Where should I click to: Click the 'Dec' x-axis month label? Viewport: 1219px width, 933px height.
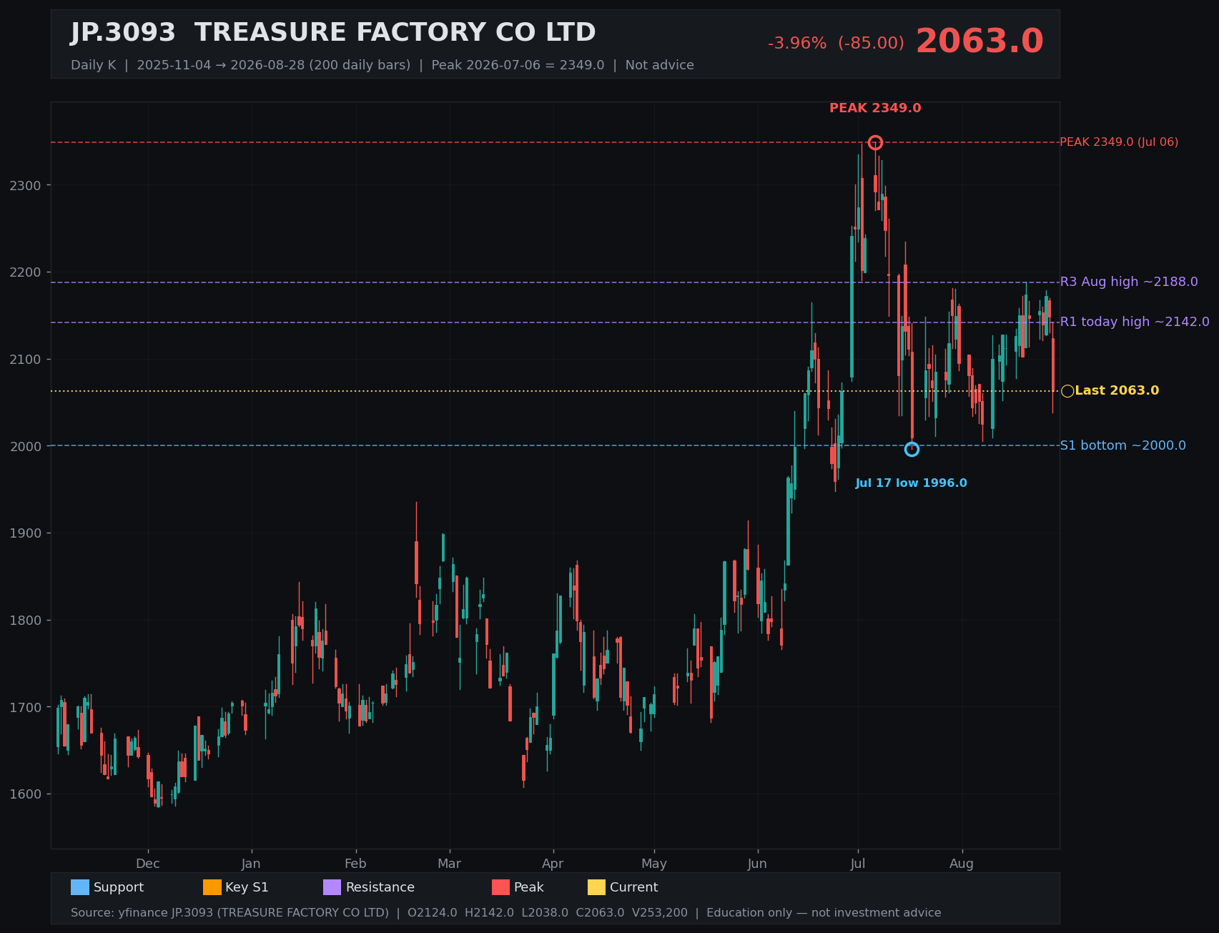148,864
